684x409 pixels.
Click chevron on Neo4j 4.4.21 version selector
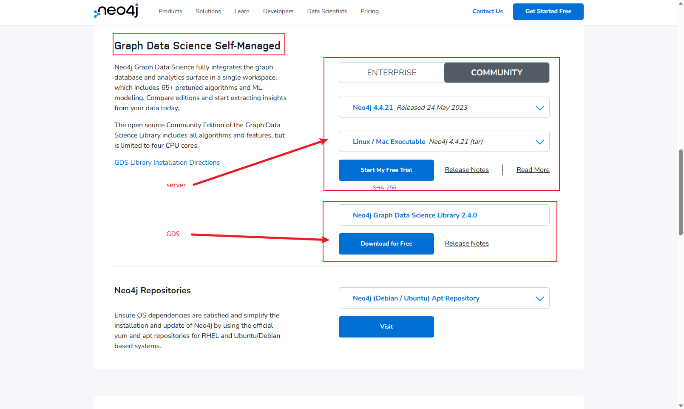[540, 108]
